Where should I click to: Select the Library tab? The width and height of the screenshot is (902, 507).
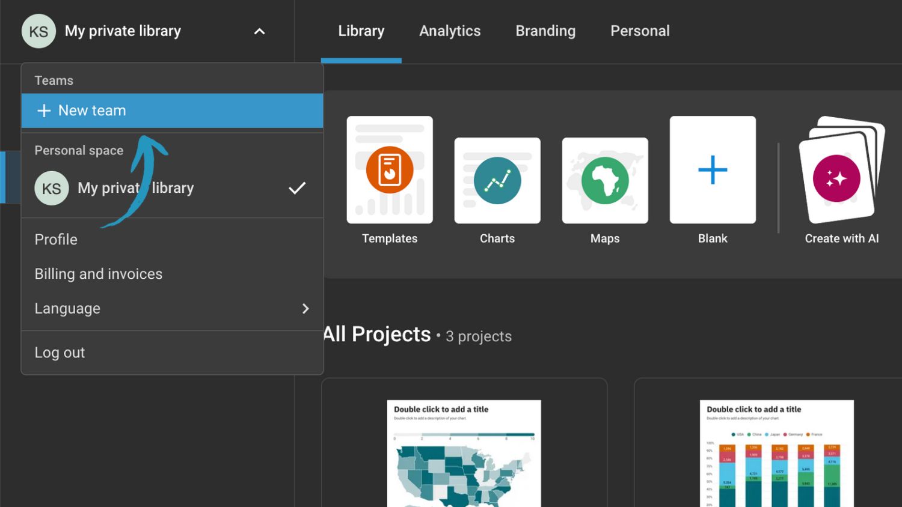point(361,31)
